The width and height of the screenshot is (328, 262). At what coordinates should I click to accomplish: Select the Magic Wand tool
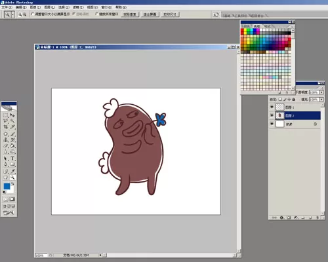12,121
